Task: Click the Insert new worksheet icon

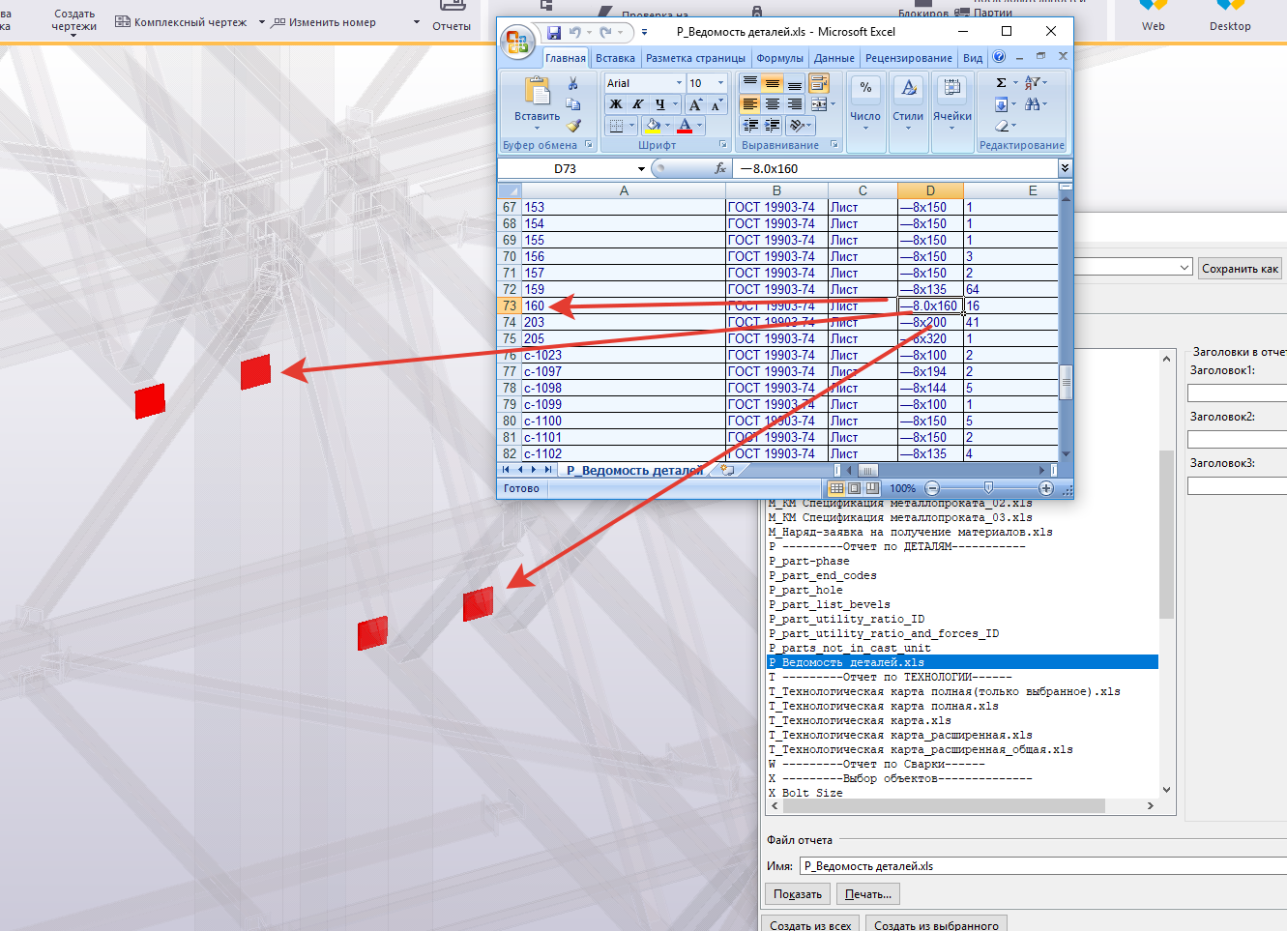Action: 727,471
